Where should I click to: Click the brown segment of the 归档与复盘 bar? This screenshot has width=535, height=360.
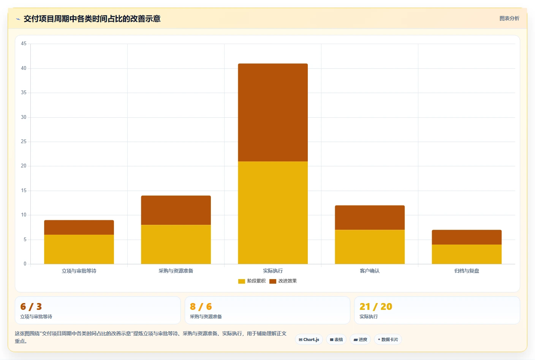(x=467, y=237)
